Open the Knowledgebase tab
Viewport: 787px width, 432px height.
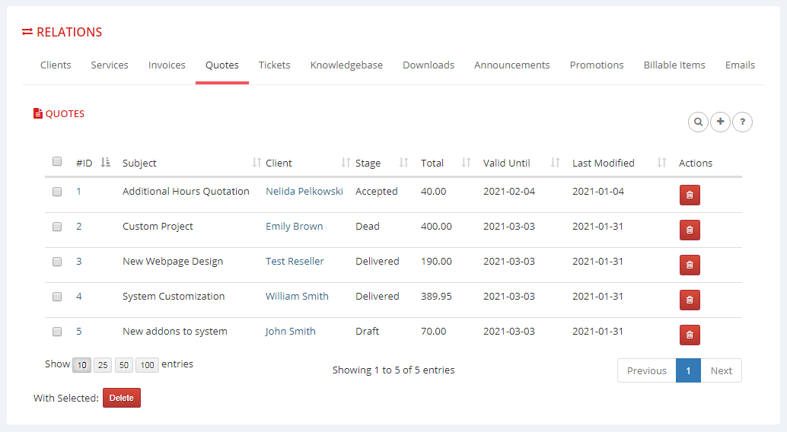[x=346, y=65]
